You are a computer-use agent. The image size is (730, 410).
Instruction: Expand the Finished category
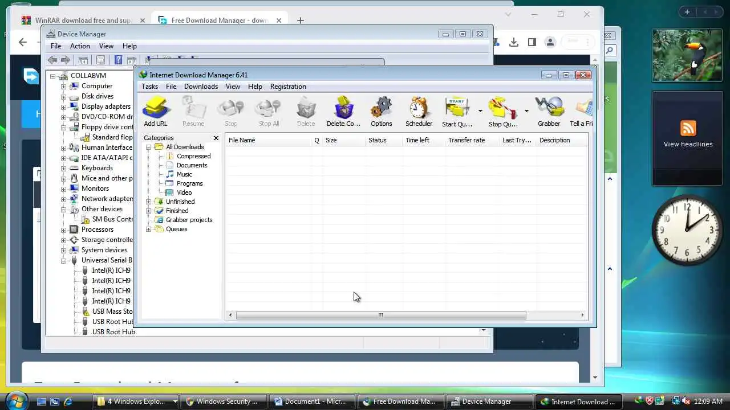(x=149, y=211)
